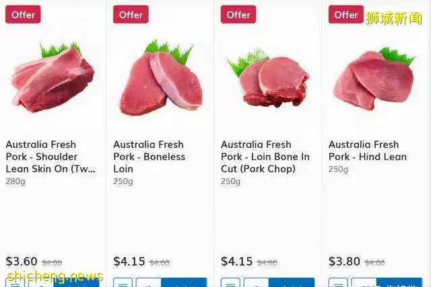Select the quantity box for Pork Chop
The width and height of the screenshot is (431, 287).
point(256,282)
